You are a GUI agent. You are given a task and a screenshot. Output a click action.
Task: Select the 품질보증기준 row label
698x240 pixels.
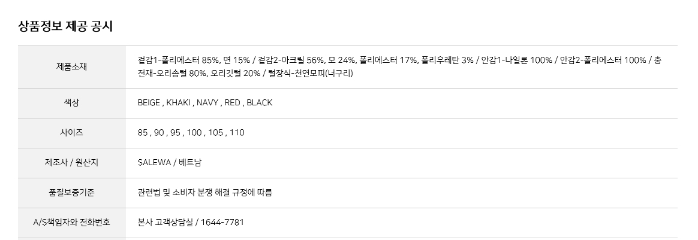click(72, 193)
